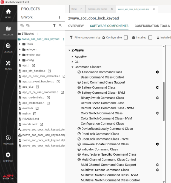Select Battery Command Class - NVM component
The width and height of the screenshot is (171, 183).
pyautogui.click(x=103, y=93)
